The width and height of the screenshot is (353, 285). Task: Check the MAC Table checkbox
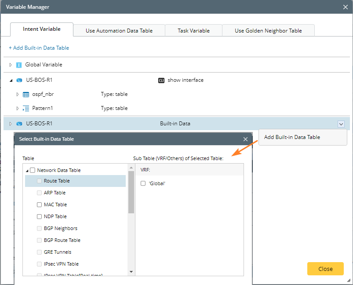[40, 205]
